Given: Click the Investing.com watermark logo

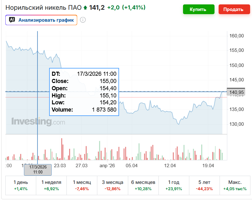Looking at the screenshot, I should click(x=38, y=122).
